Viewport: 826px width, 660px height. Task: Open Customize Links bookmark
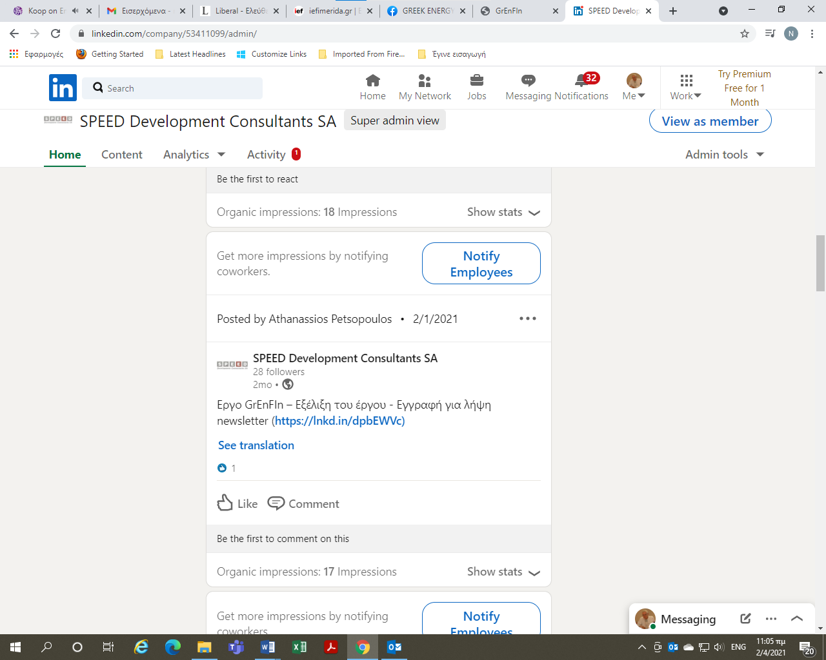coord(272,54)
